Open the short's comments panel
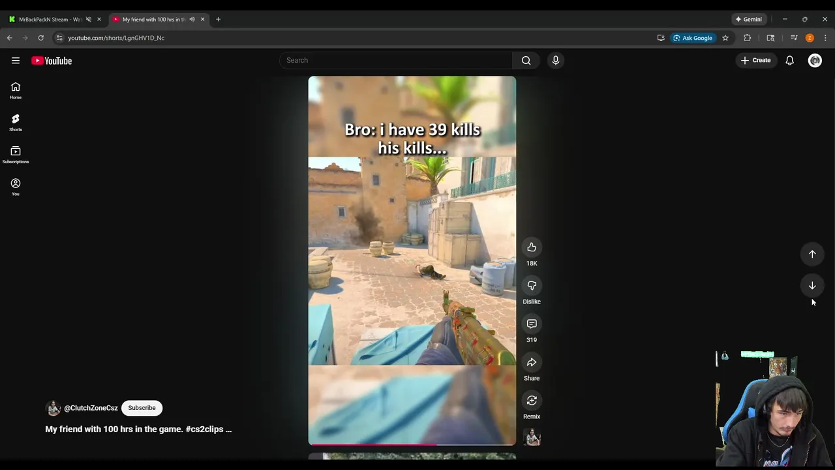Image resolution: width=835 pixels, height=470 pixels. pos(532,324)
